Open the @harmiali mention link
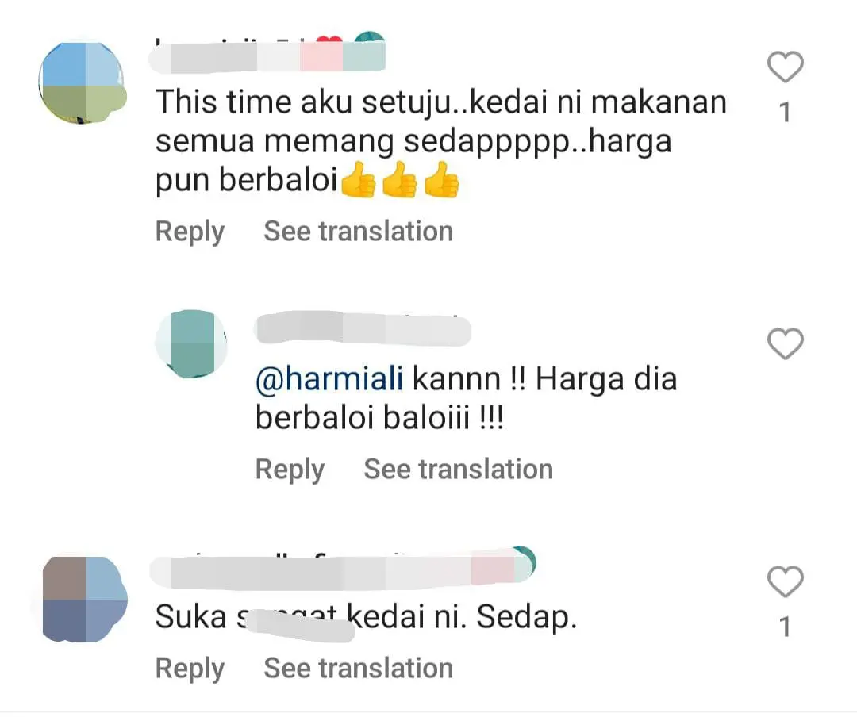Viewport: 857px width, 717px height. coord(329,379)
